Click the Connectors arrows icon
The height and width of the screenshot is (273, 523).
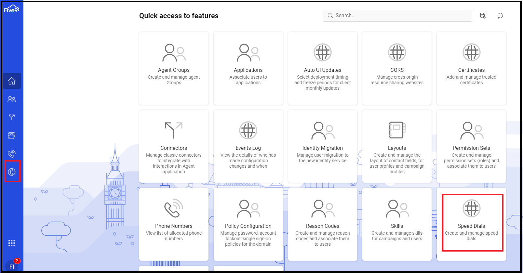[x=174, y=130]
